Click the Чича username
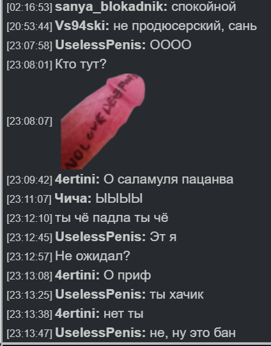The width and height of the screenshot is (271, 346). pyautogui.click(x=73, y=199)
